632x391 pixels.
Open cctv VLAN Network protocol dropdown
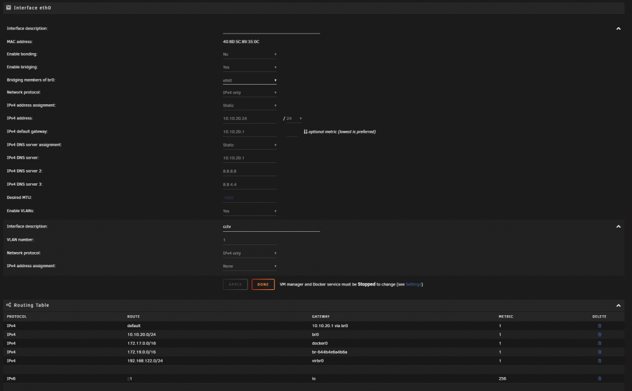(250, 253)
